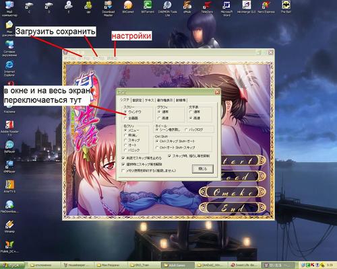Switch to the 音設定 tab
The image size is (337, 269).
[x=137, y=100]
